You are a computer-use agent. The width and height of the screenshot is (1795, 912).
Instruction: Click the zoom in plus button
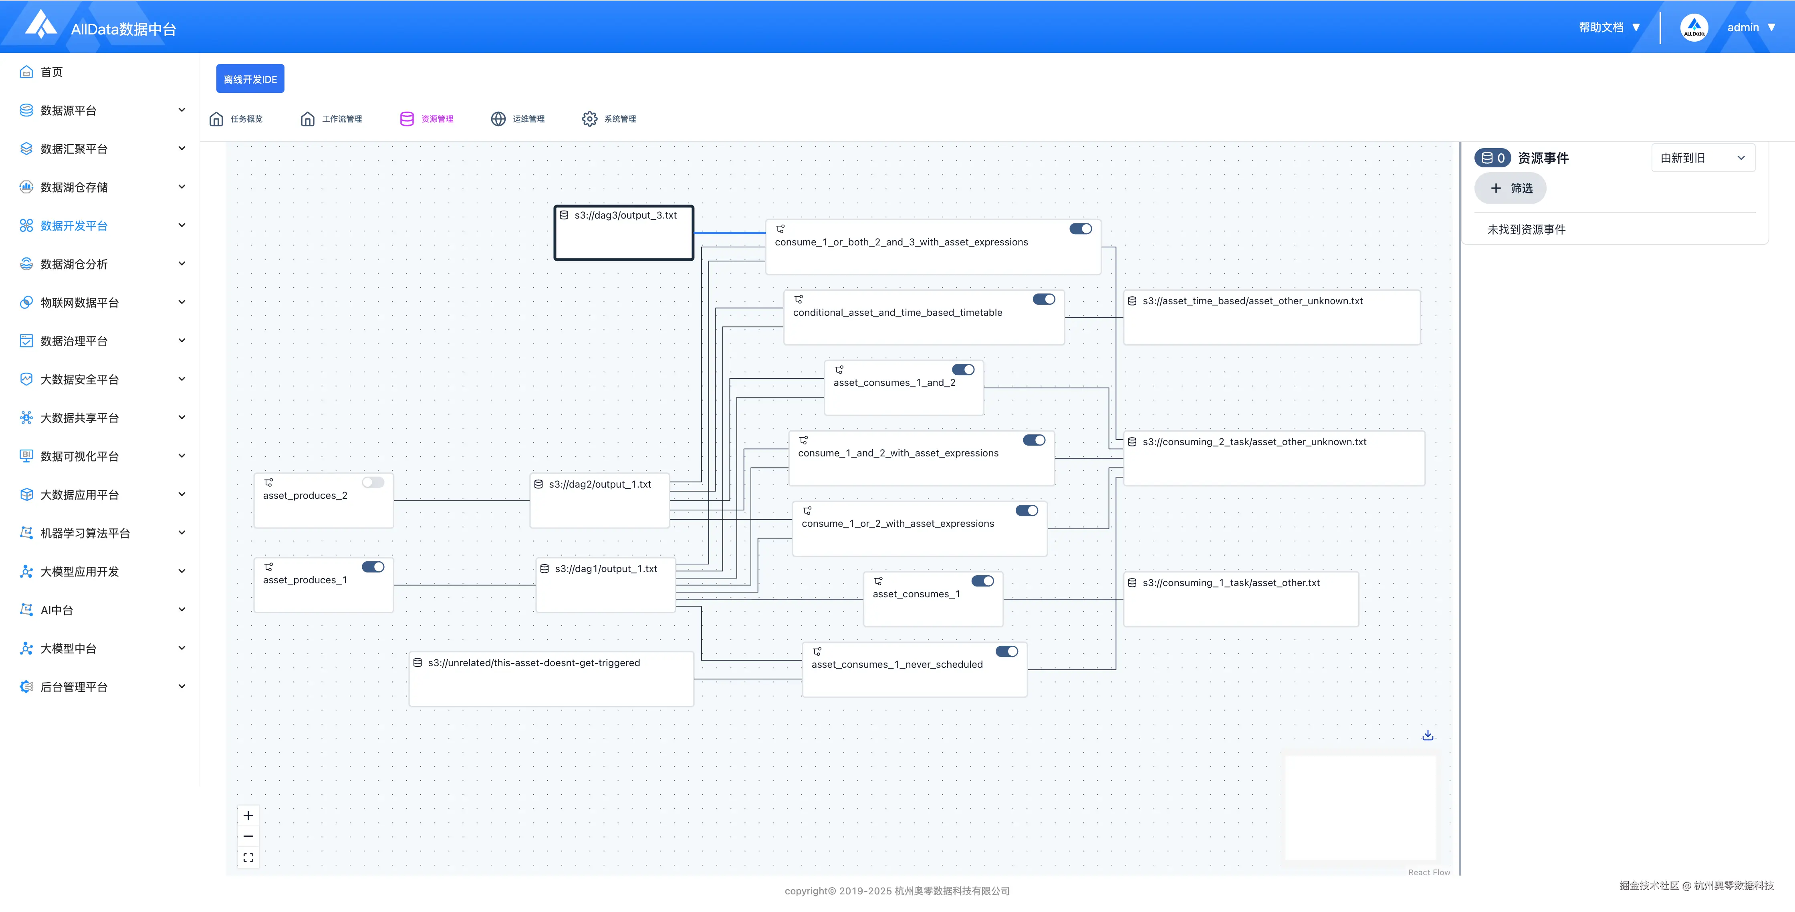248,815
